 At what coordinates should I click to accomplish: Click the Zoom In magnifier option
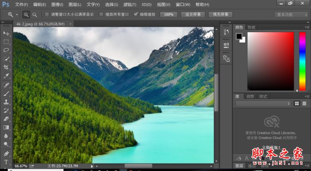tap(26, 15)
